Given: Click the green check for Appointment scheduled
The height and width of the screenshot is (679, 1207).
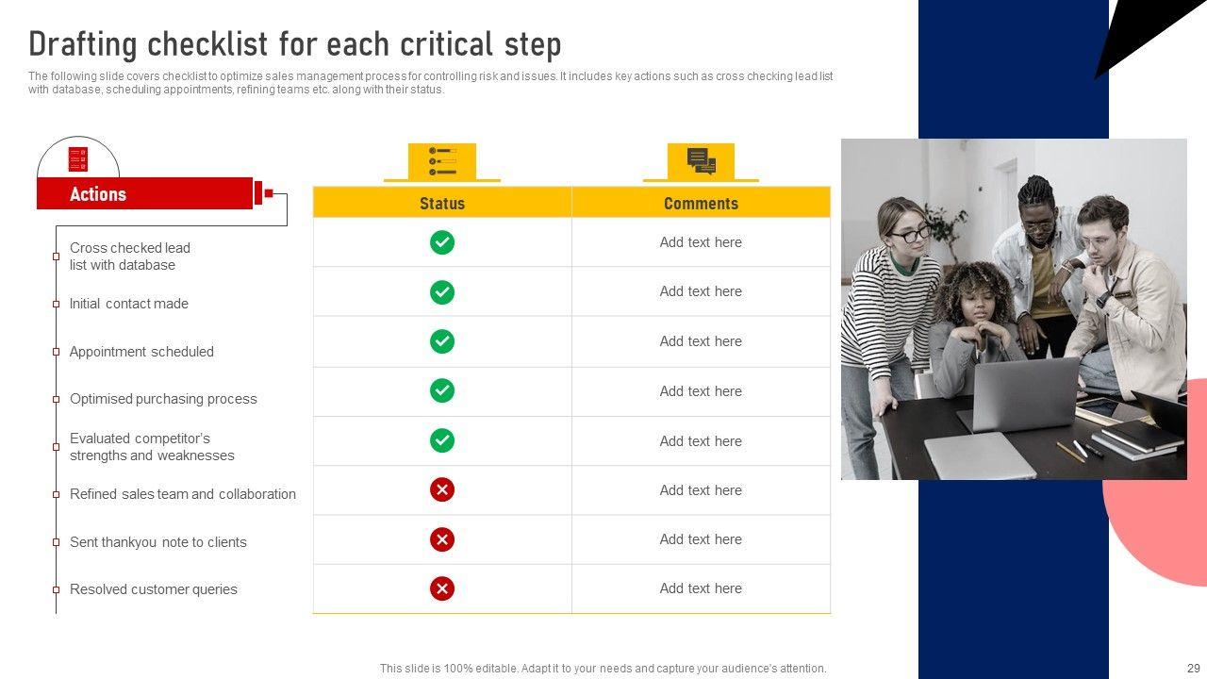Looking at the screenshot, I should point(442,341).
